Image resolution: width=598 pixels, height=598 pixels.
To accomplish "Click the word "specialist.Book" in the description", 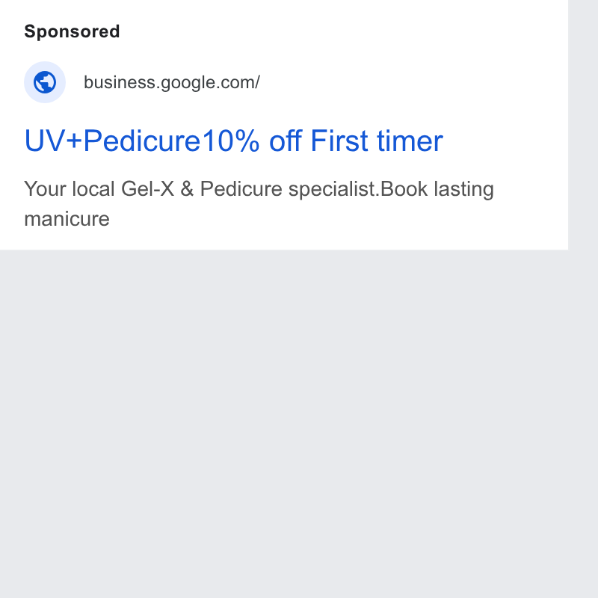I will click(358, 189).
